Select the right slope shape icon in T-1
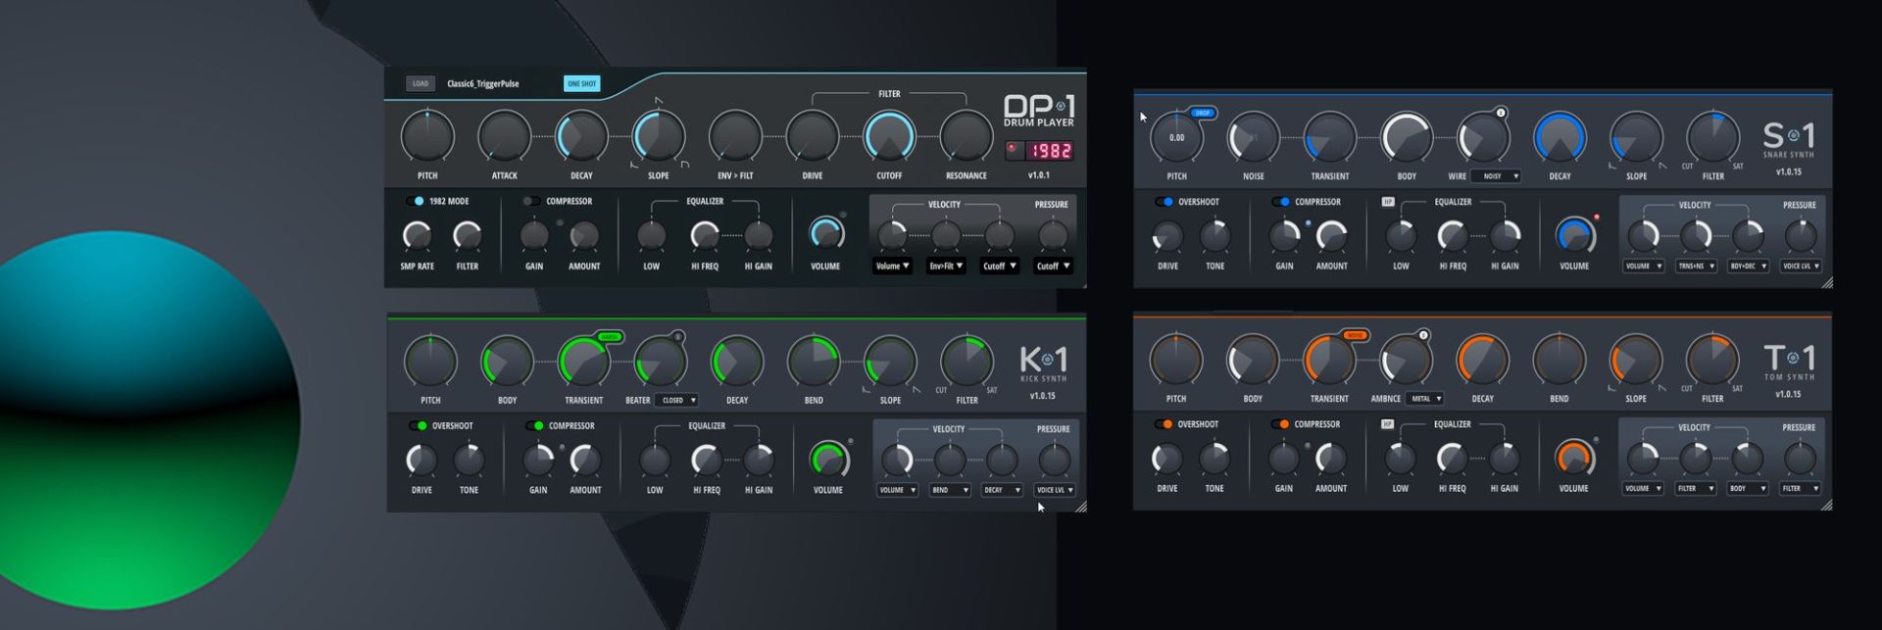This screenshot has width=1882, height=630. [1661, 388]
